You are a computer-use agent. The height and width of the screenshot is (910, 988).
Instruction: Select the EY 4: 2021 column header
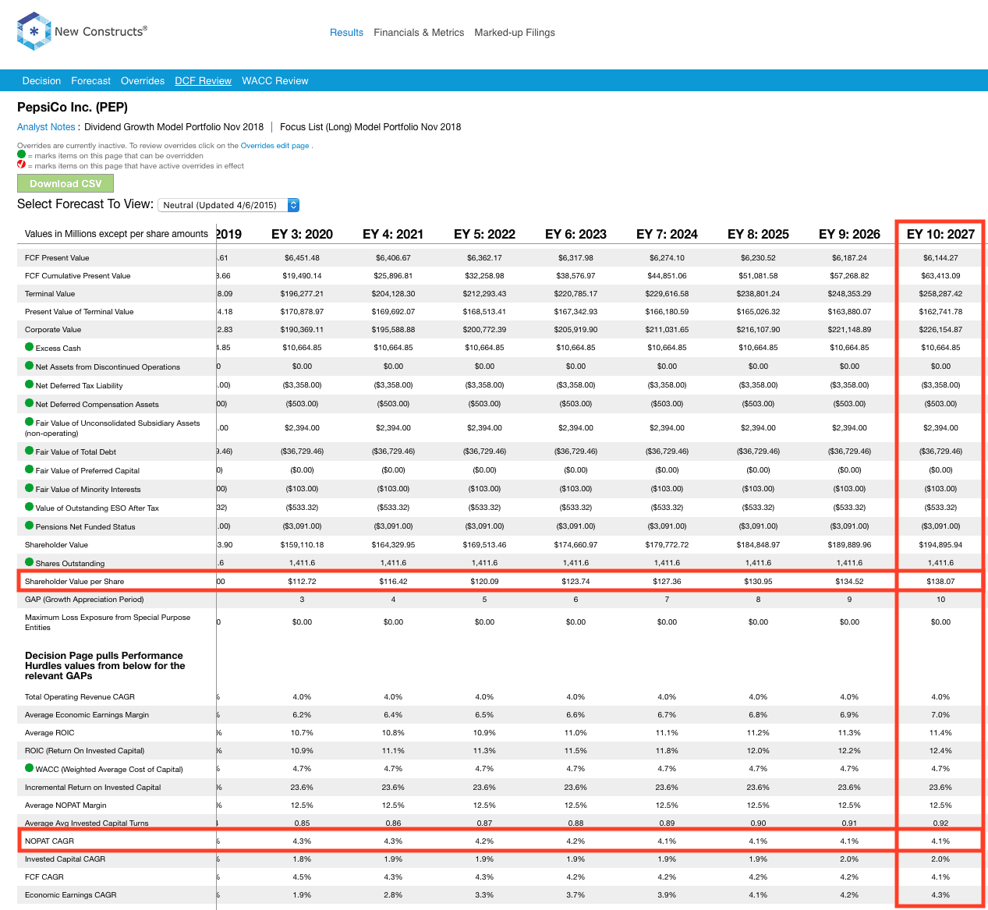tap(393, 234)
